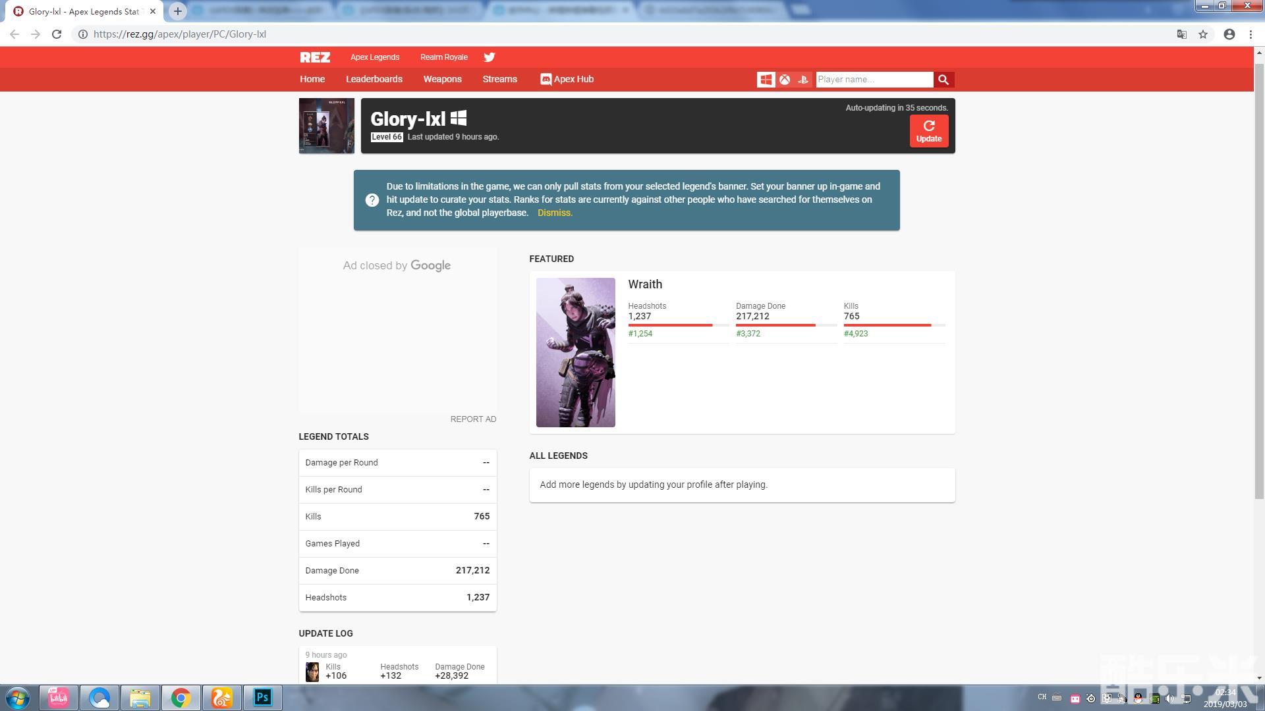1265x711 pixels.
Task: Click the Wraith legend name heading
Action: click(645, 284)
